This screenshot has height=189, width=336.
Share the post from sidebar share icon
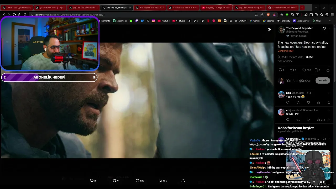pyautogui.click(x=328, y=70)
